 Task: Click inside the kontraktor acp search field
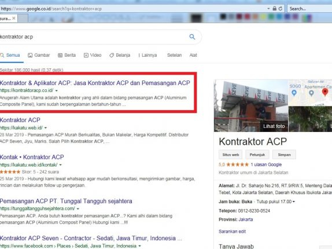[x=93, y=37]
